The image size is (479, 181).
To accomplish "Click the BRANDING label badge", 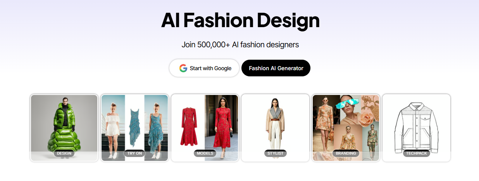I will click(x=346, y=153).
